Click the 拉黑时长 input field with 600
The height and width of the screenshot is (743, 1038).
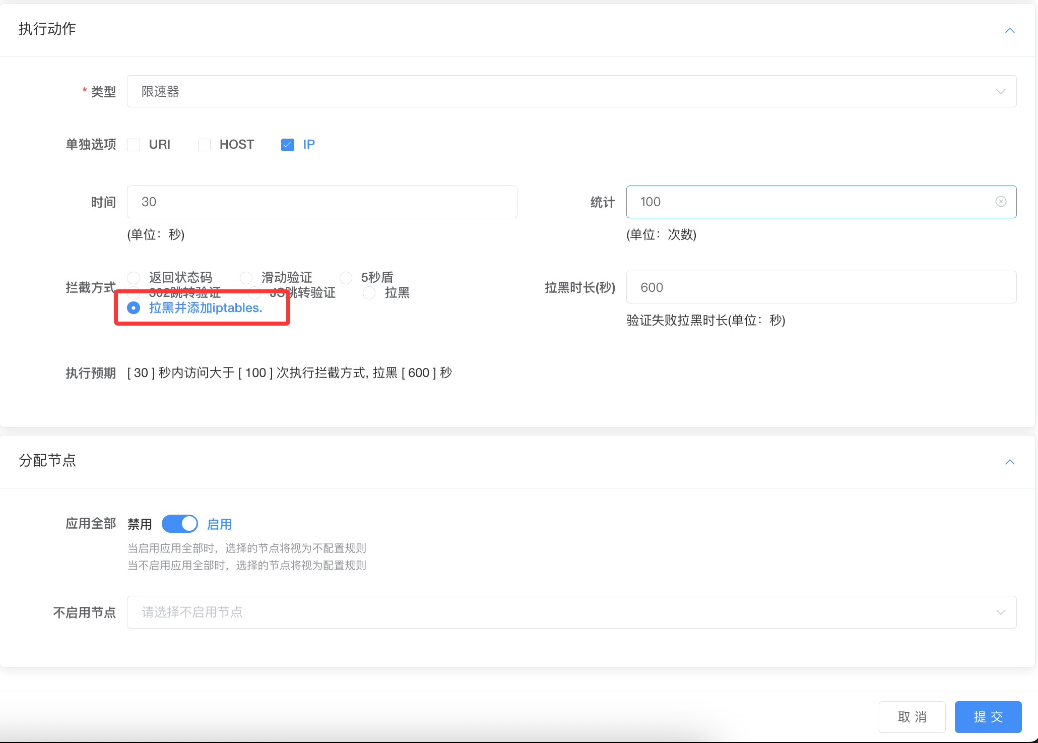(x=821, y=287)
